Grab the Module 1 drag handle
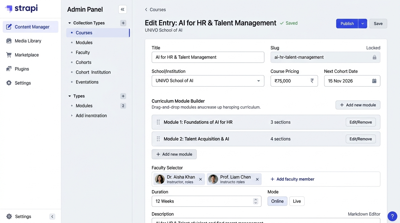The height and width of the screenshot is (223, 400). click(x=158, y=122)
